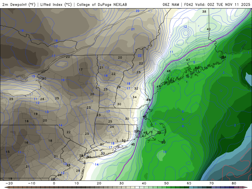Click the black dewpoint value 54
252x189 pixels.
pyautogui.click(x=224, y=57)
